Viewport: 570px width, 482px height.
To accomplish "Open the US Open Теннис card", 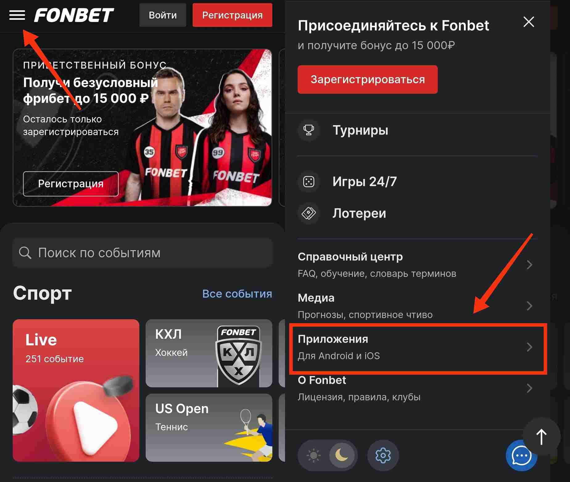I will click(209, 427).
